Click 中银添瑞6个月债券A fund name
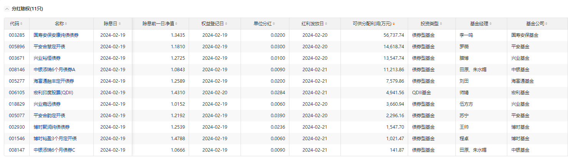Screen dimensions: 568x157 [55, 70]
